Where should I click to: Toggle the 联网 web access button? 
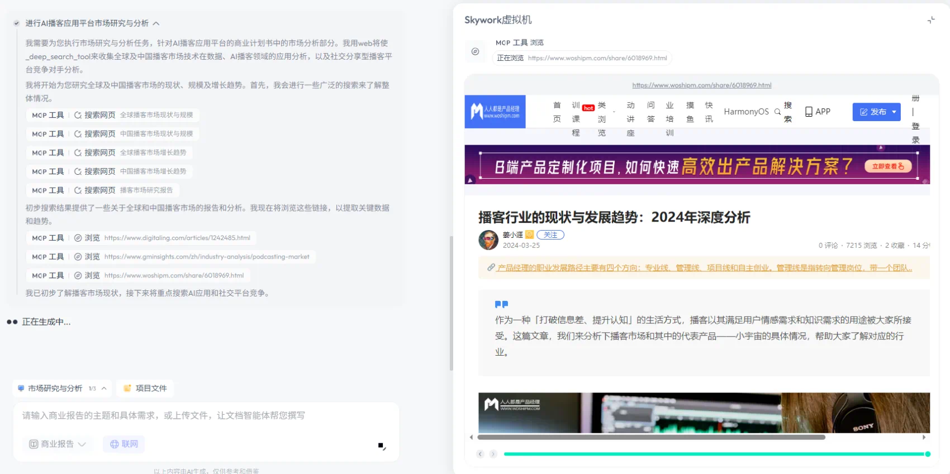click(124, 444)
